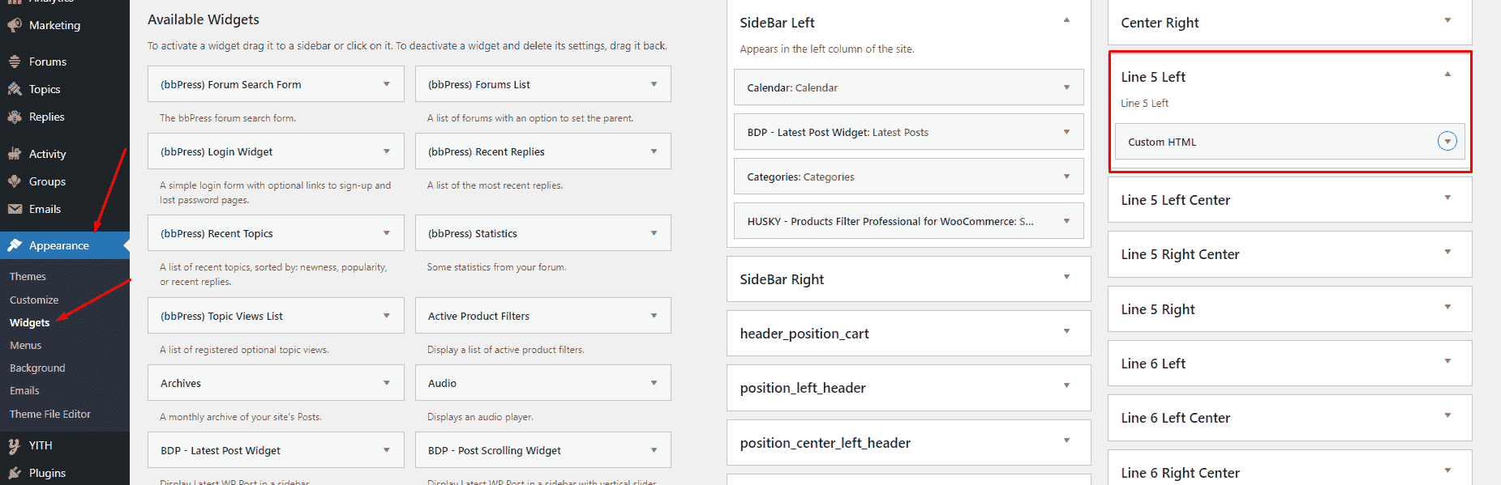
Task: Expand the Center Right widget area
Action: click(x=1447, y=21)
